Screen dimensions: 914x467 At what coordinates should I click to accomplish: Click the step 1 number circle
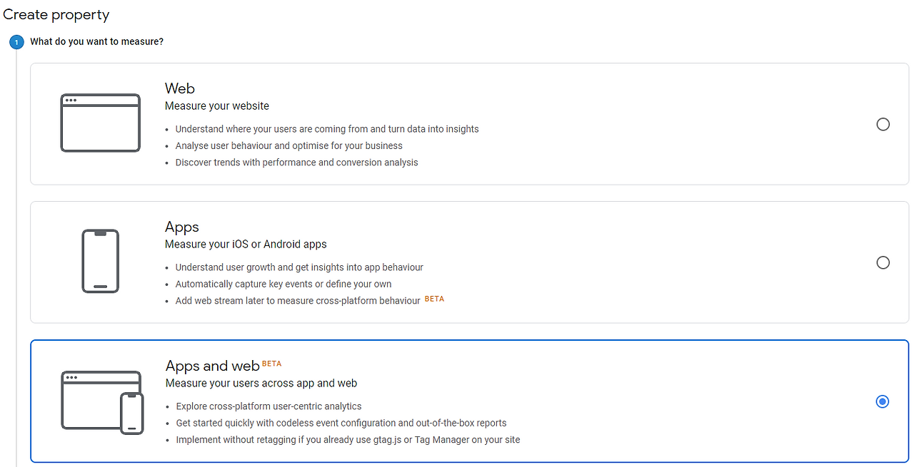(x=16, y=42)
